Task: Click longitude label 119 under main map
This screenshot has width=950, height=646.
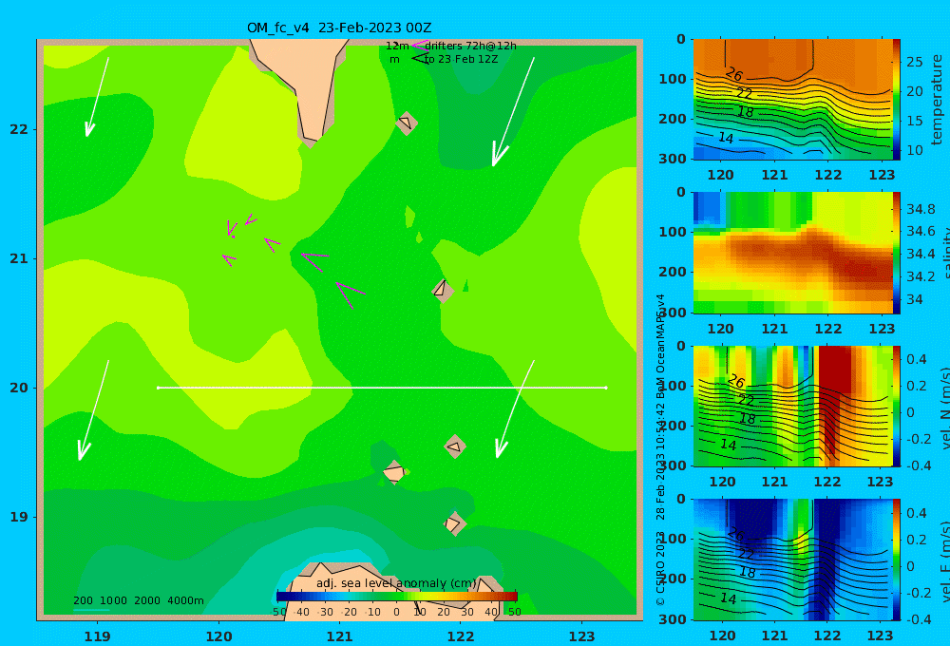Action: tap(97, 636)
